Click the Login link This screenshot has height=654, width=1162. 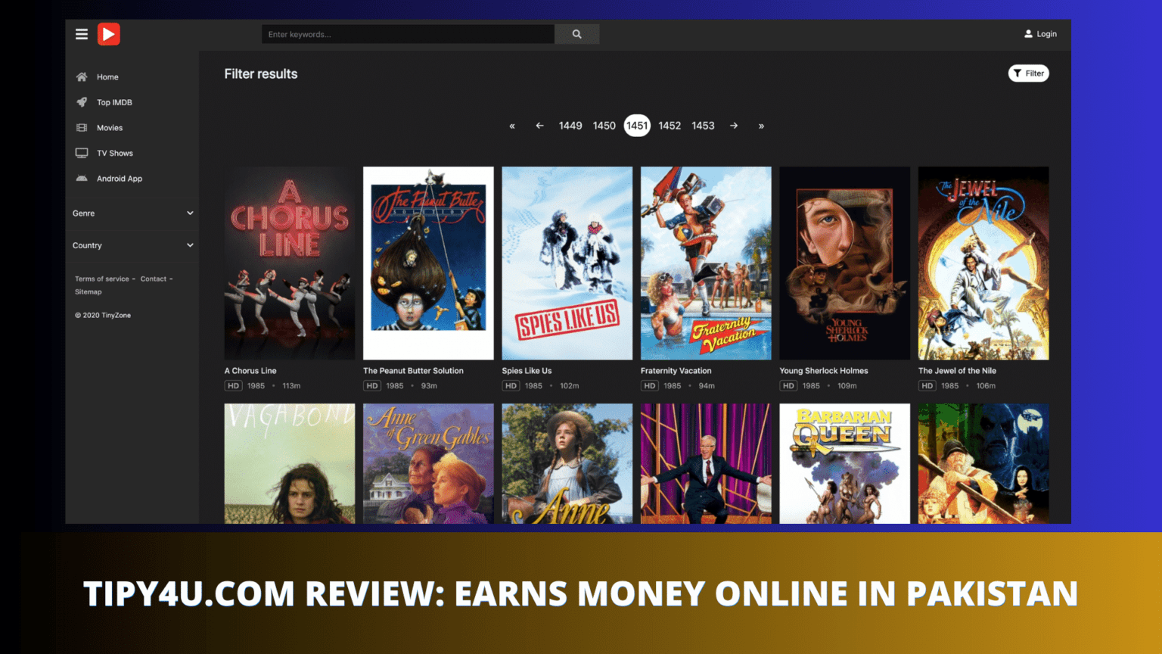(1046, 34)
